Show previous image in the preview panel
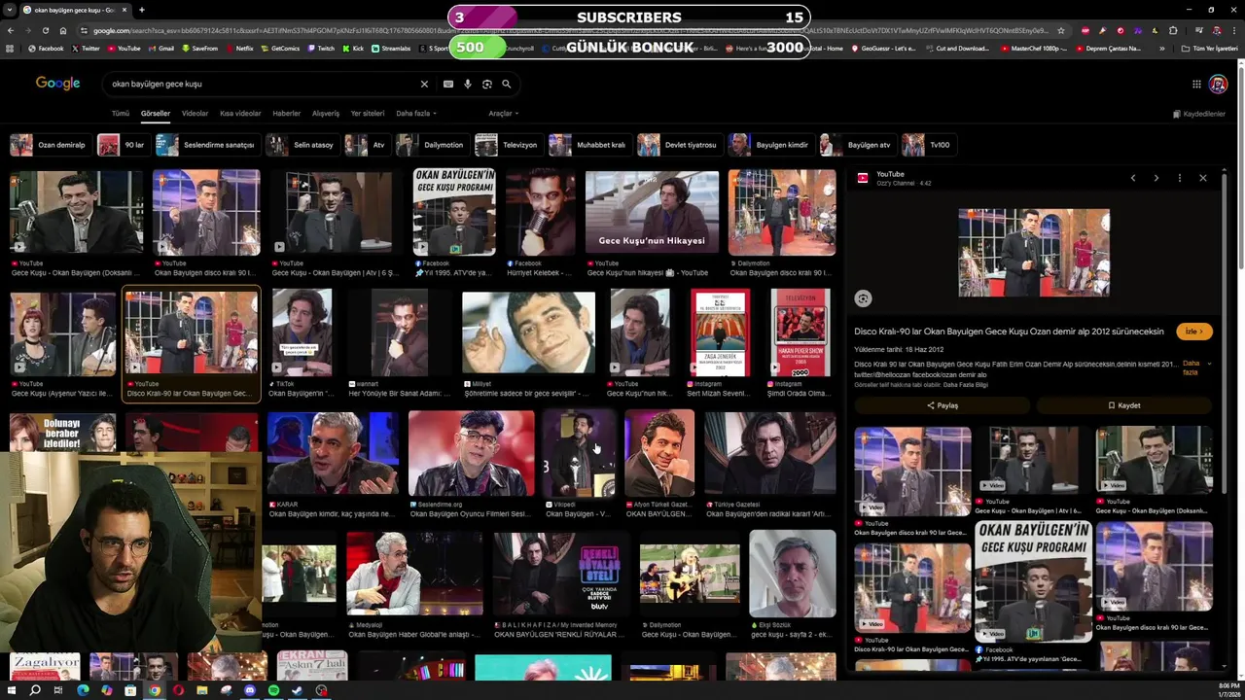 click(1133, 178)
